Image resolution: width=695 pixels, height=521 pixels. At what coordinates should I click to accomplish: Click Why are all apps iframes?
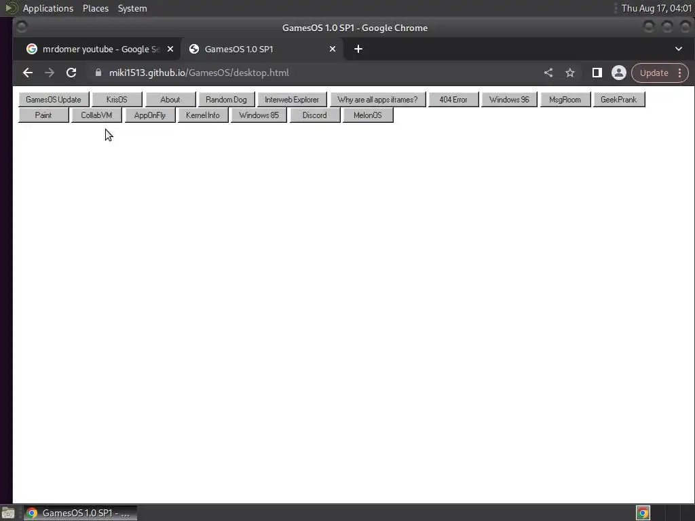(x=377, y=100)
